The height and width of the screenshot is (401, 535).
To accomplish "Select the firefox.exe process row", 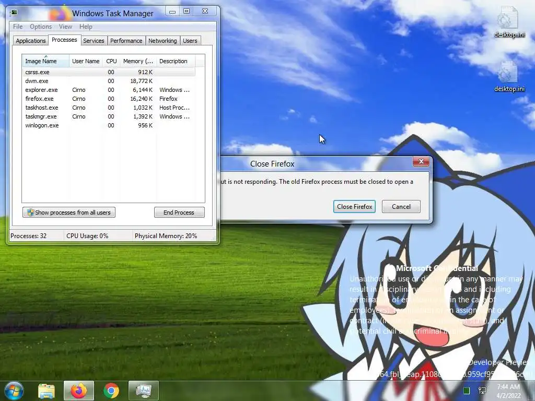I will tap(109, 99).
